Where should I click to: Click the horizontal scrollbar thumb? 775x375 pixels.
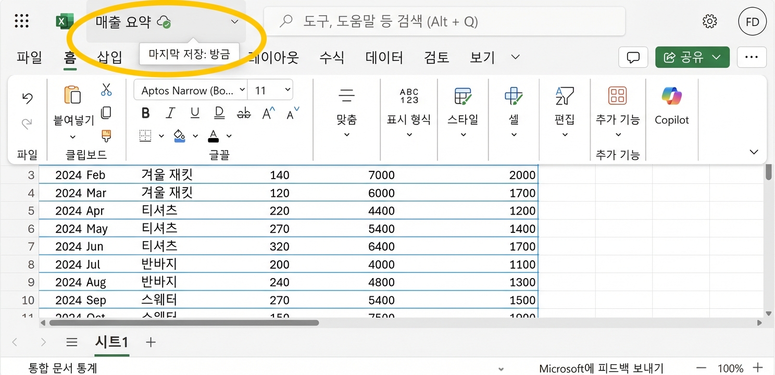click(184, 323)
